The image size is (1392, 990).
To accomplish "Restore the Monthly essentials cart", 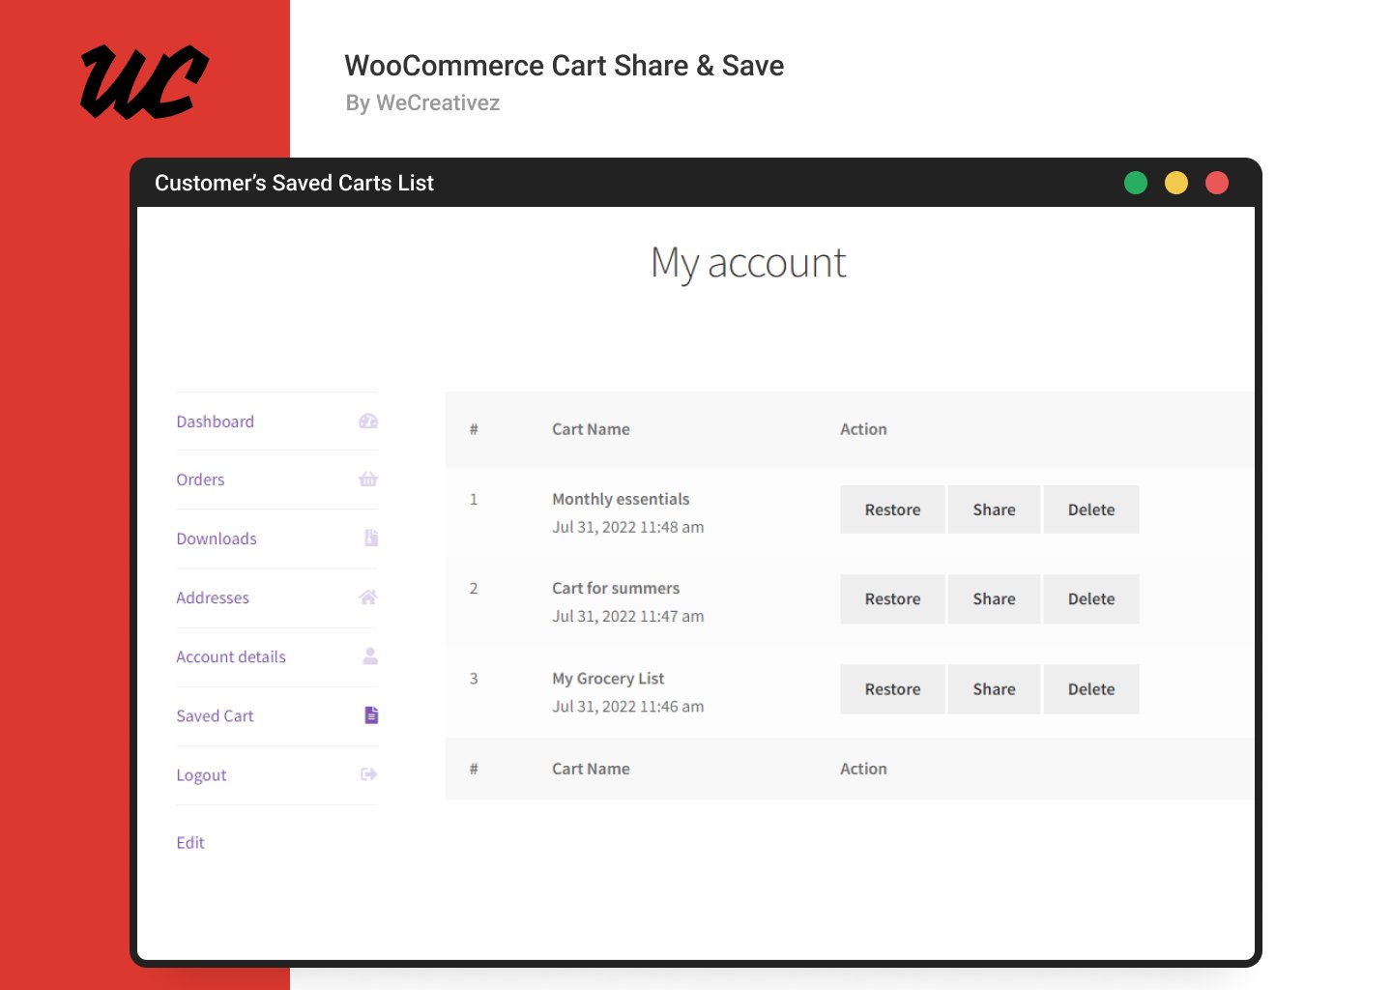I will click(892, 510).
